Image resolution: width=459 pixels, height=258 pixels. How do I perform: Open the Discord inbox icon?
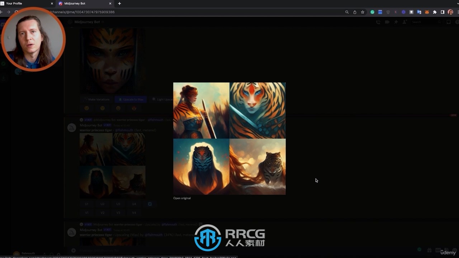pos(449,22)
